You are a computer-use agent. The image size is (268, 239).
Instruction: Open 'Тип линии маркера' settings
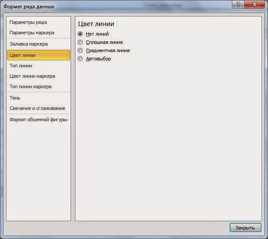[39, 86]
